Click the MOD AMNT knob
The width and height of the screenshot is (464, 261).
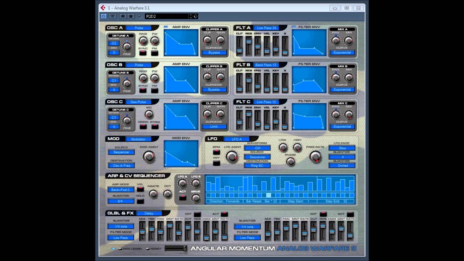(x=149, y=157)
